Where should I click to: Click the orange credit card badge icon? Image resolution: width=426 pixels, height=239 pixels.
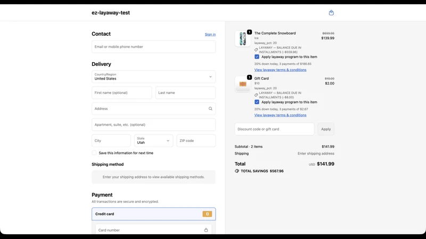207,214
